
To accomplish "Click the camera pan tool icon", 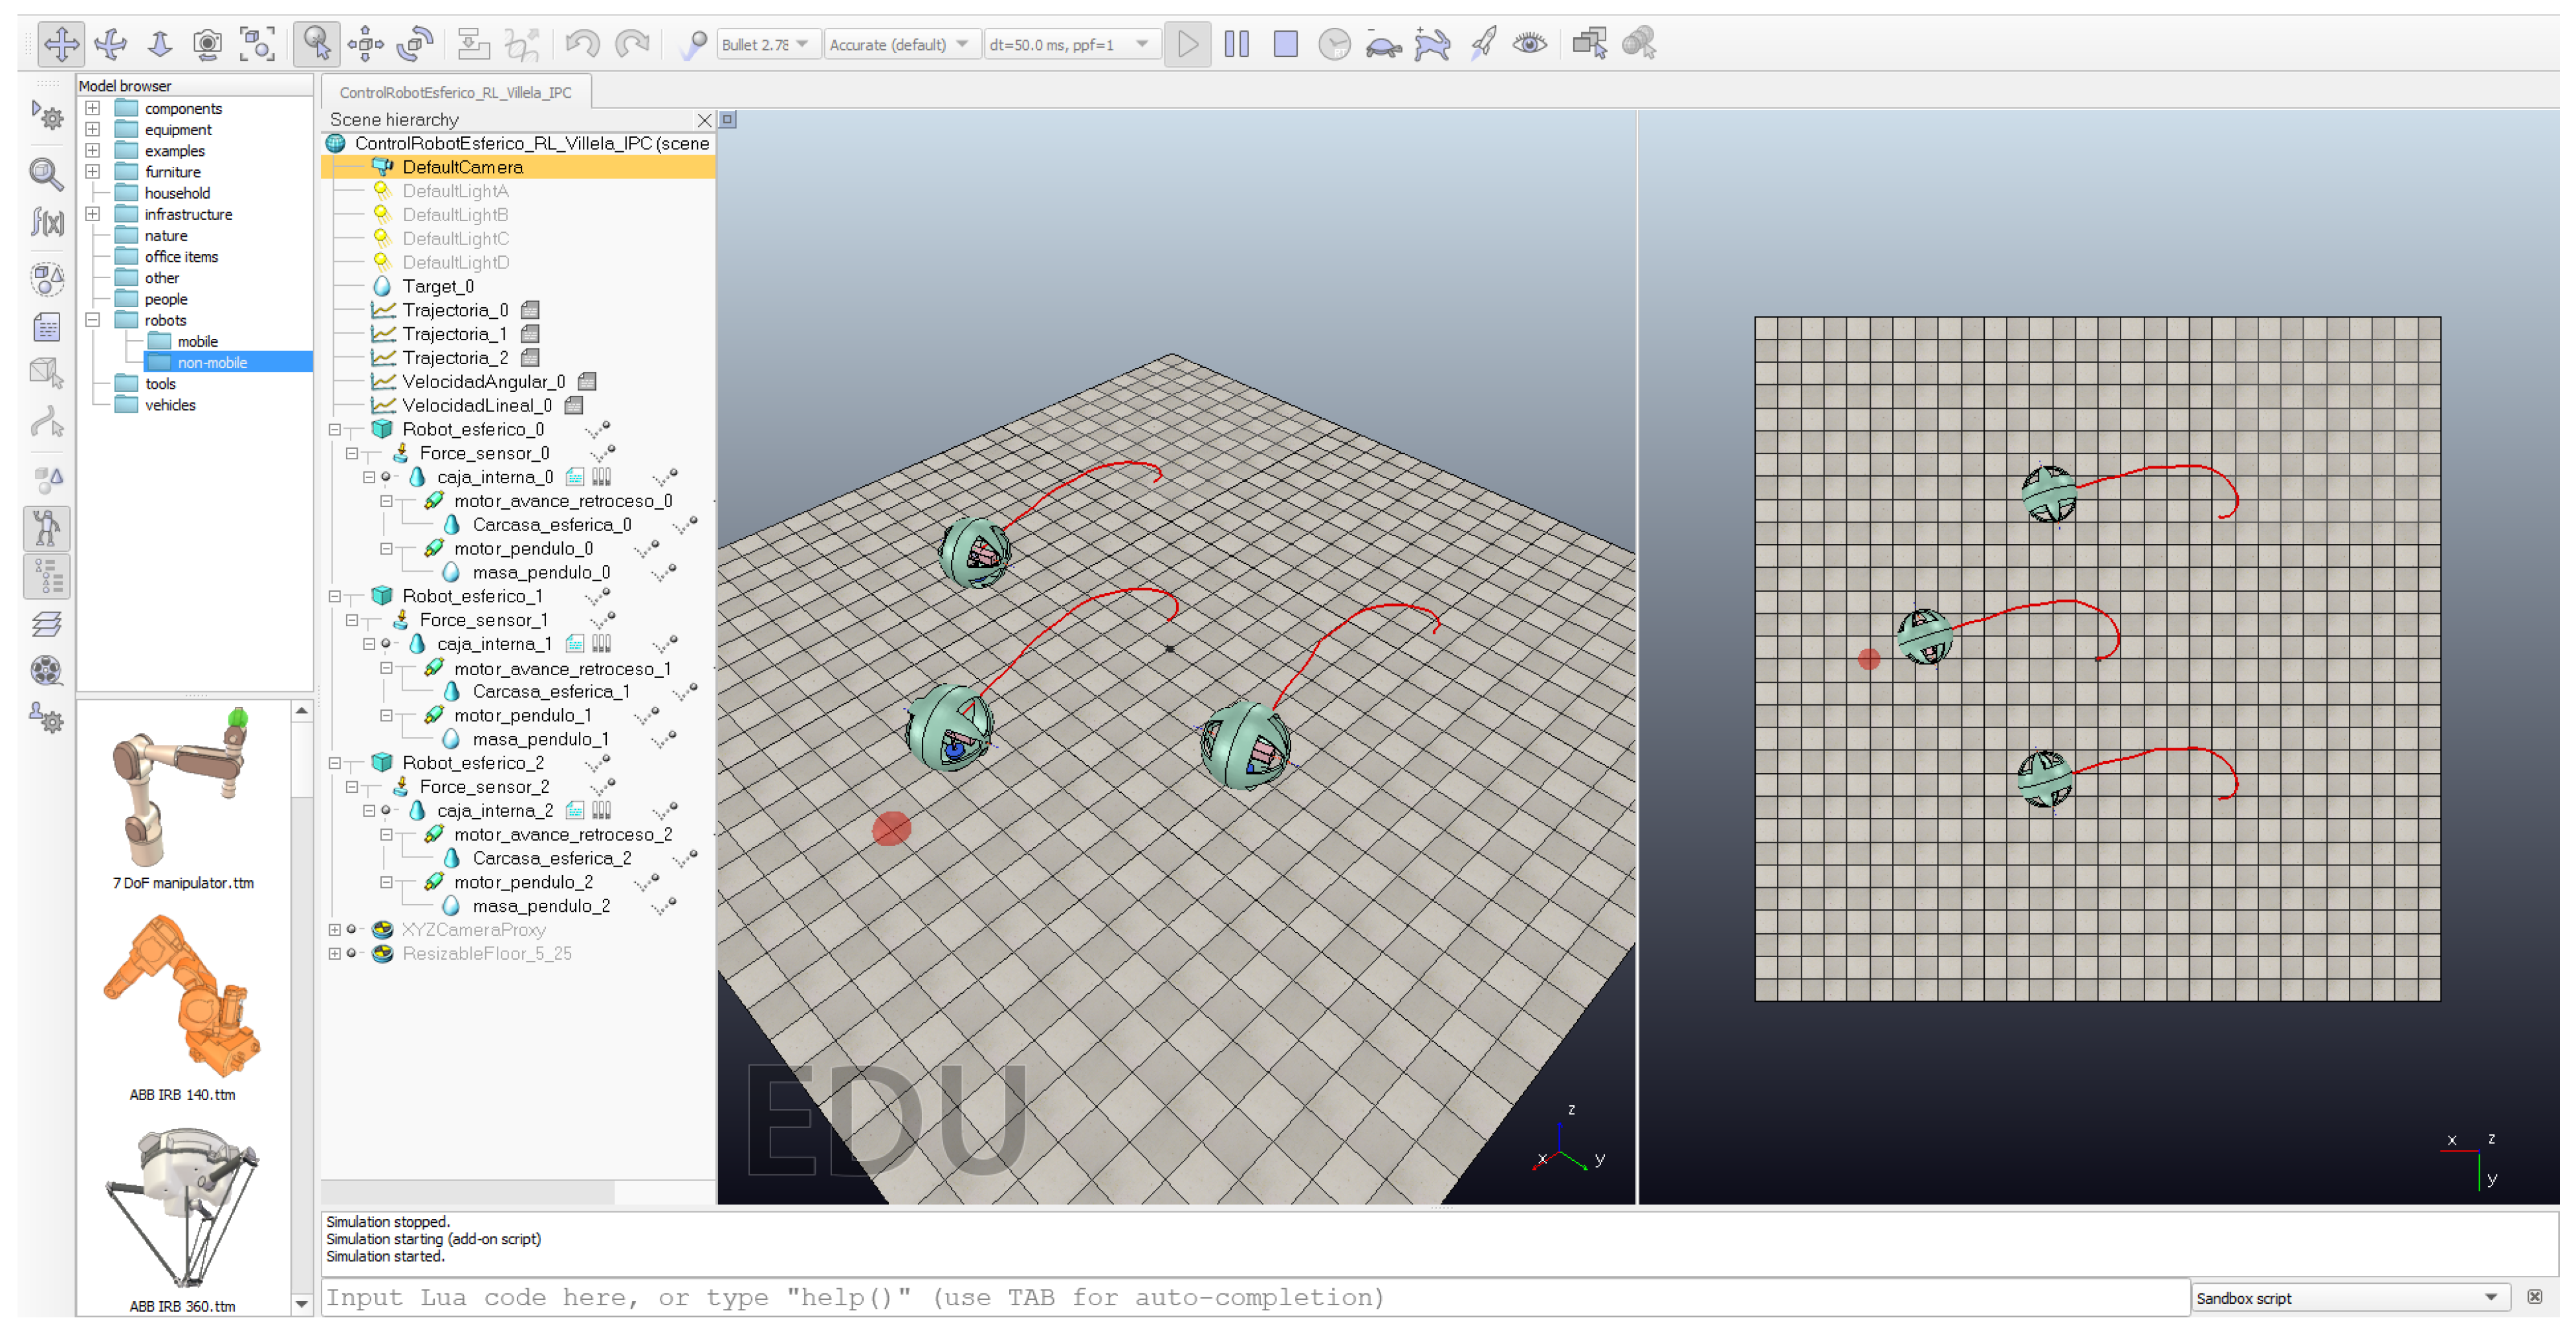I will point(61,44).
